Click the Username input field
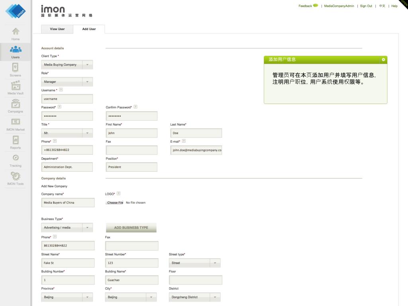The width and height of the screenshot is (408, 306). coord(67,99)
